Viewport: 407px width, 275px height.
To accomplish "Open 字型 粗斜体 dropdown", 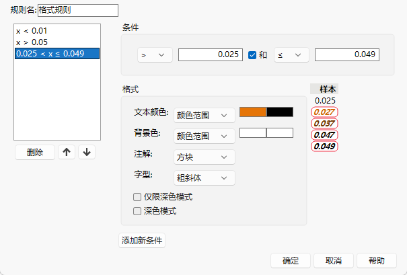I will pyautogui.click(x=205, y=178).
